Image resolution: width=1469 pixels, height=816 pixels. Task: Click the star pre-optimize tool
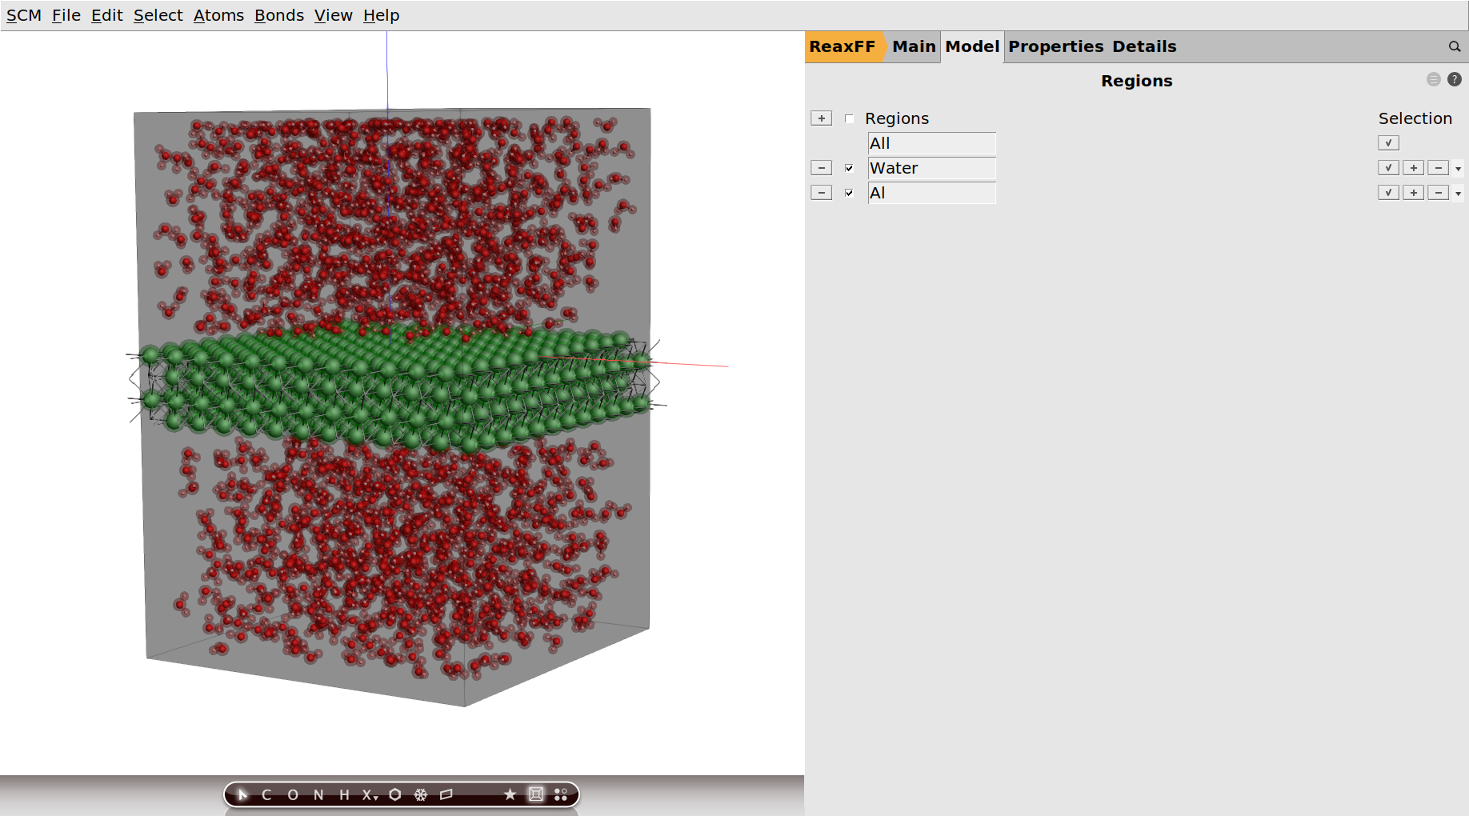click(x=510, y=794)
